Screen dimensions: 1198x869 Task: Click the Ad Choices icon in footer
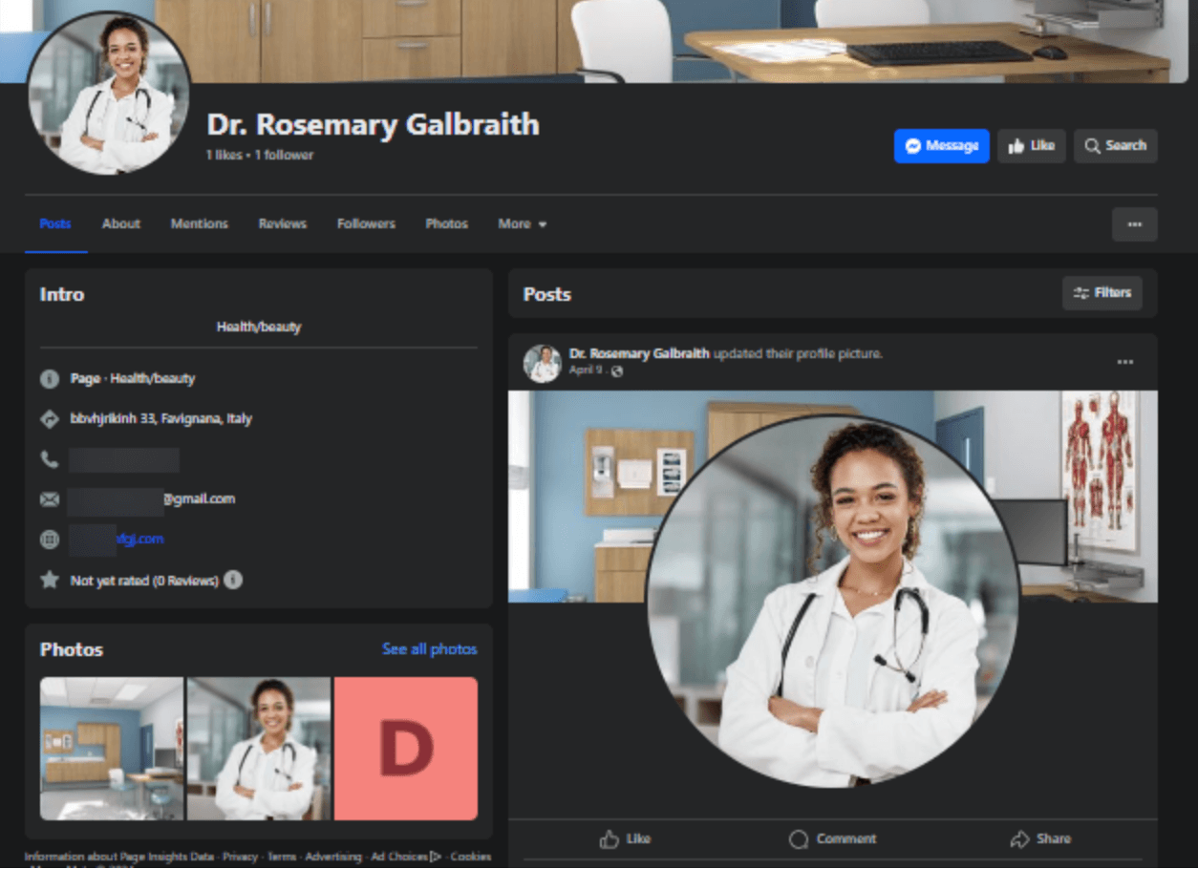(x=436, y=857)
